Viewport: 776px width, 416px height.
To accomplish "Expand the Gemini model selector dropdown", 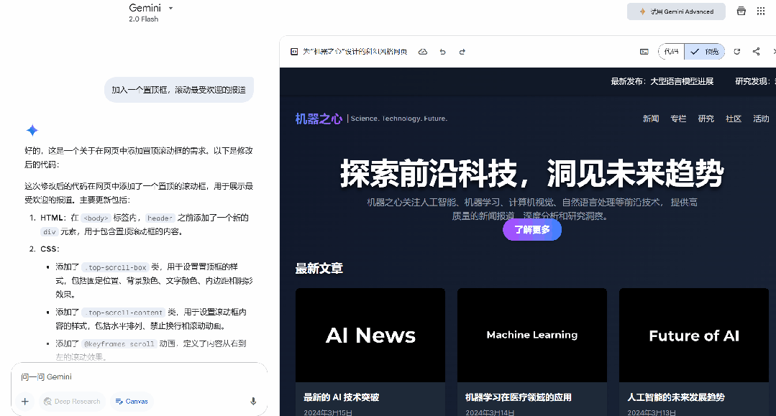I will (x=170, y=8).
